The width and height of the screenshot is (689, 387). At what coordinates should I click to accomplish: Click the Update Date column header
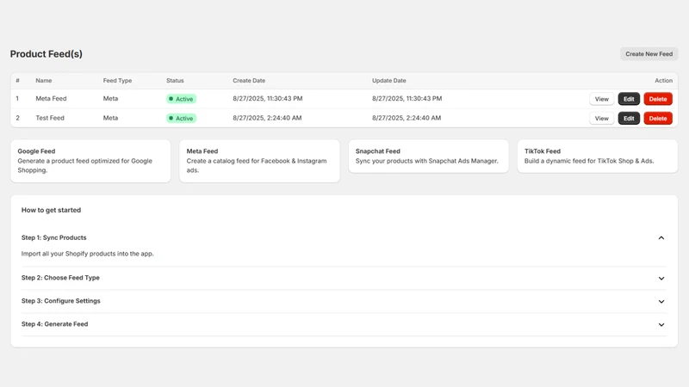pyautogui.click(x=389, y=80)
